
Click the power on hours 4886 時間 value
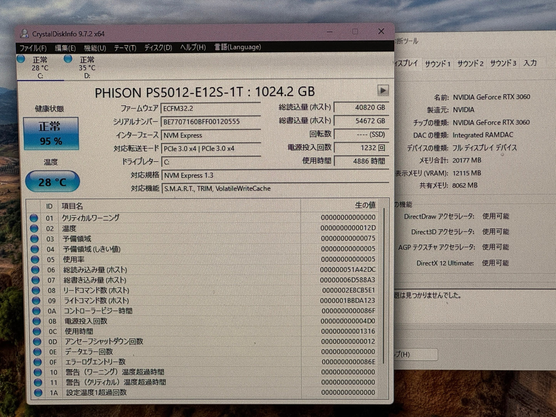tap(361, 161)
